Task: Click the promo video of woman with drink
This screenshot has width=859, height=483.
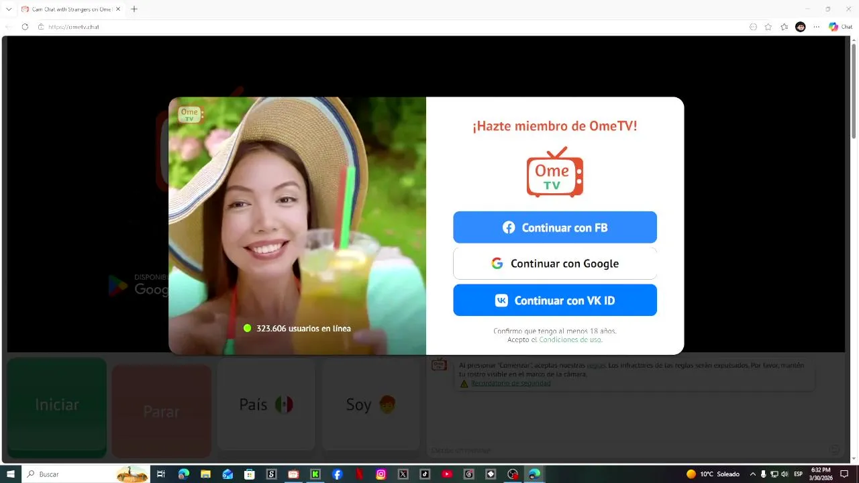Action: (297, 225)
